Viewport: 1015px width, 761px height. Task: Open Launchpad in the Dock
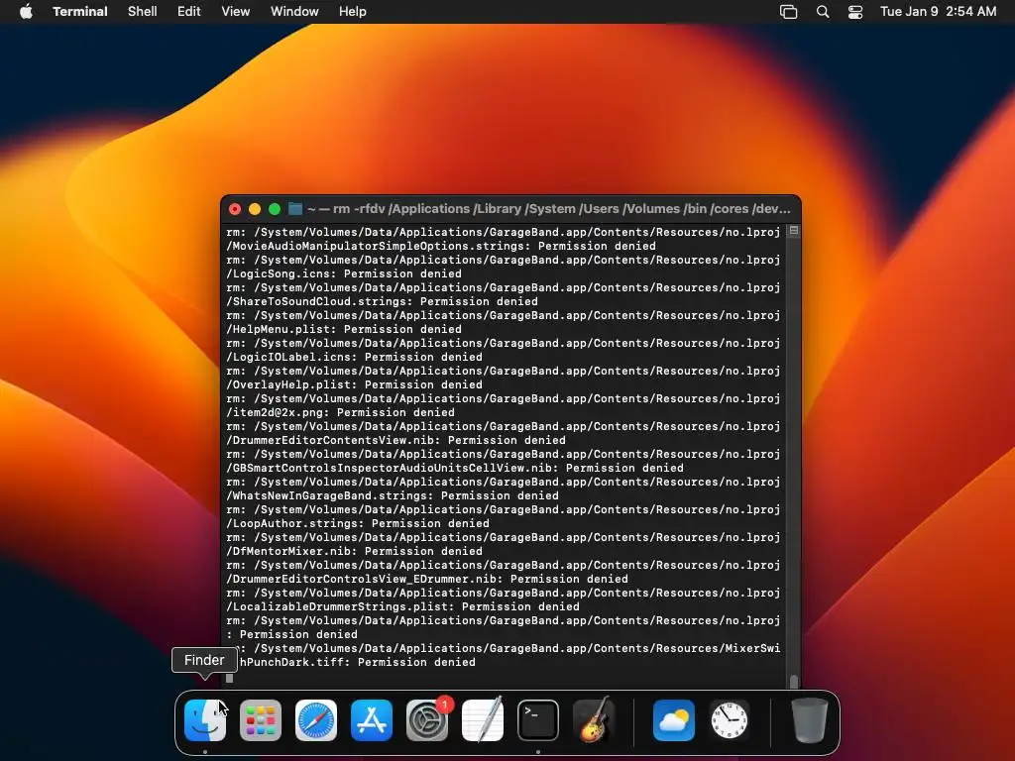pos(261,720)
